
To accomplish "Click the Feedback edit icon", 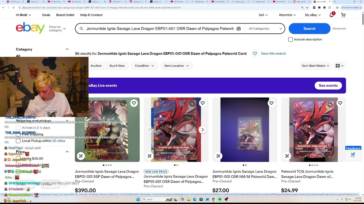I will click(353, 155).
